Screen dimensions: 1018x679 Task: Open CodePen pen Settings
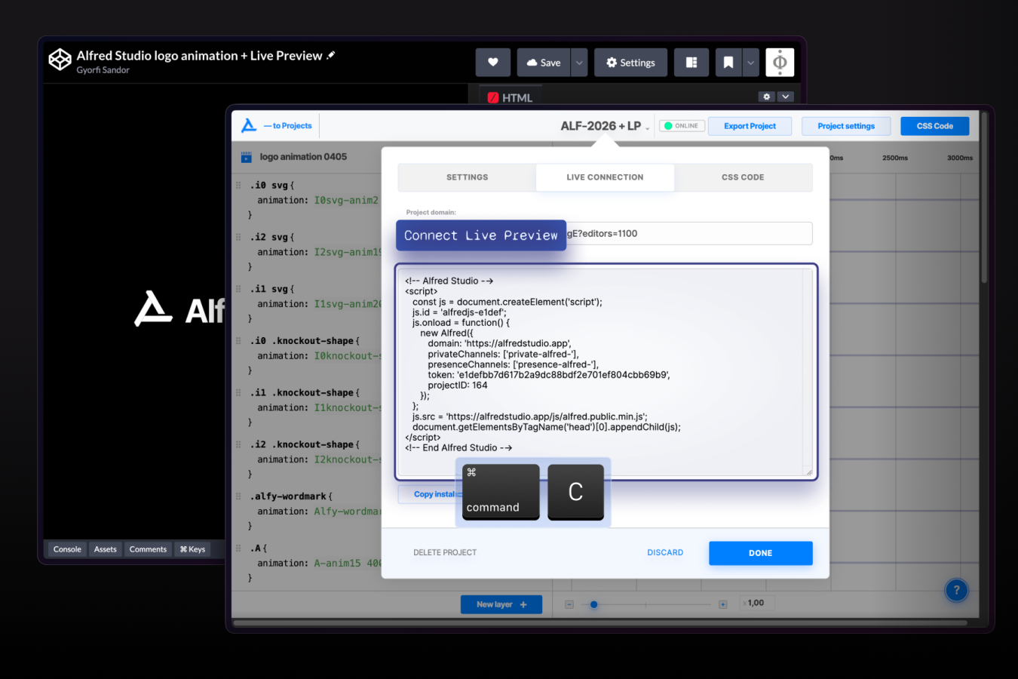[630, 63]
